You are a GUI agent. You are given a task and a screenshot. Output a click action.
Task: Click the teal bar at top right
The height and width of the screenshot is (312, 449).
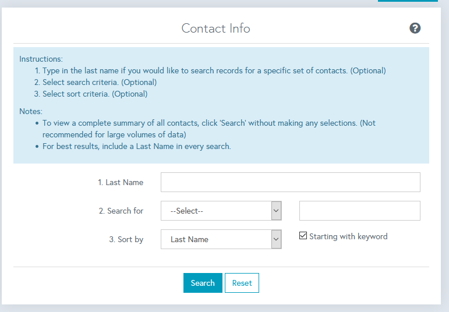click(x=408, y=1)
